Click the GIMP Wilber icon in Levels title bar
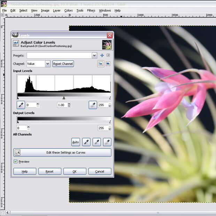This screenshot has width=216, height=216. (15, 35)
